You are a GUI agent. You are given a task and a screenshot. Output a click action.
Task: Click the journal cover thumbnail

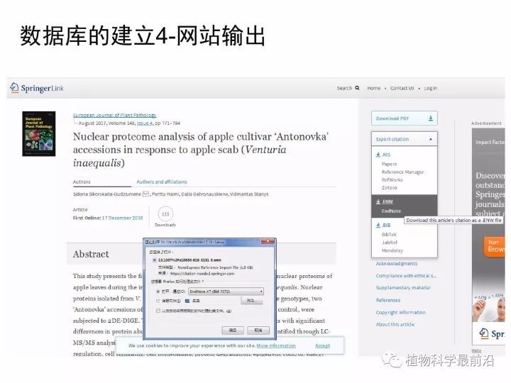tap(38, 134)
